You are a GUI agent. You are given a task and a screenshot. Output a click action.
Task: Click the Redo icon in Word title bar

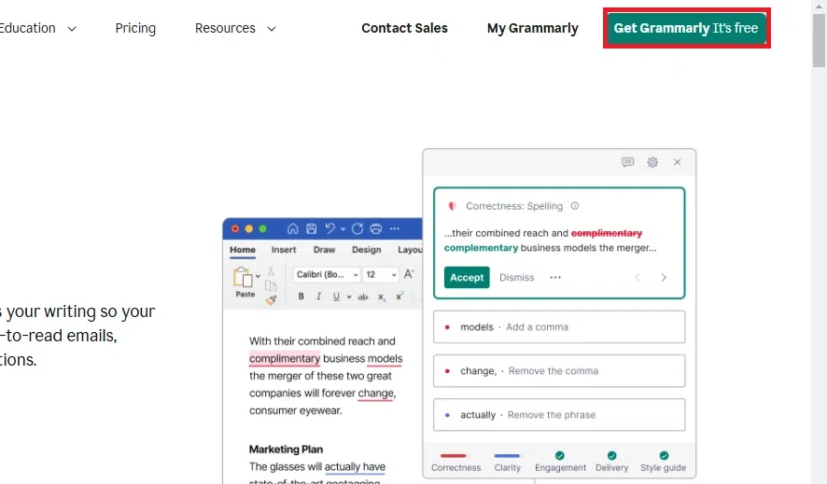[357, 228]
